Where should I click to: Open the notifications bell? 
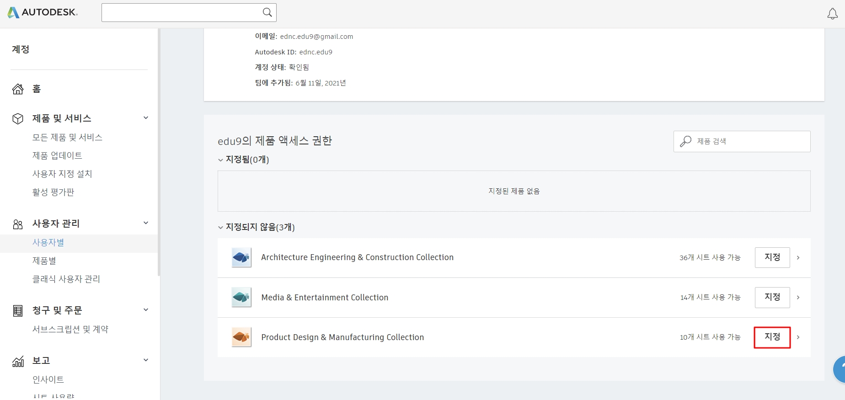[833, 14]
